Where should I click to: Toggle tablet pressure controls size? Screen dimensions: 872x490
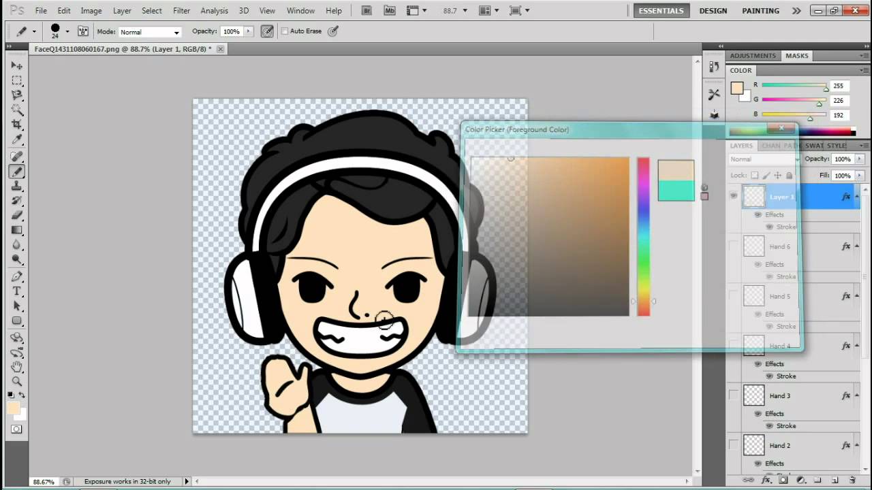332,31
